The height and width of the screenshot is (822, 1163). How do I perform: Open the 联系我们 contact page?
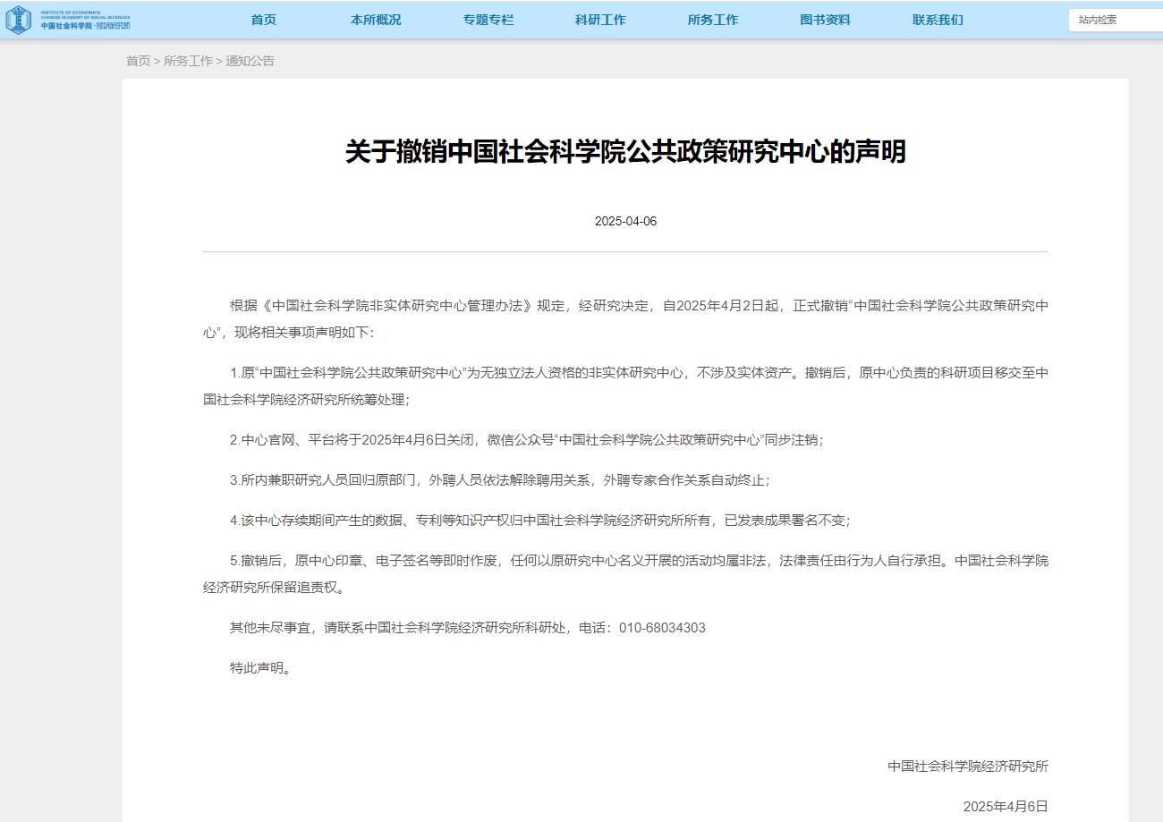[938, 20]
